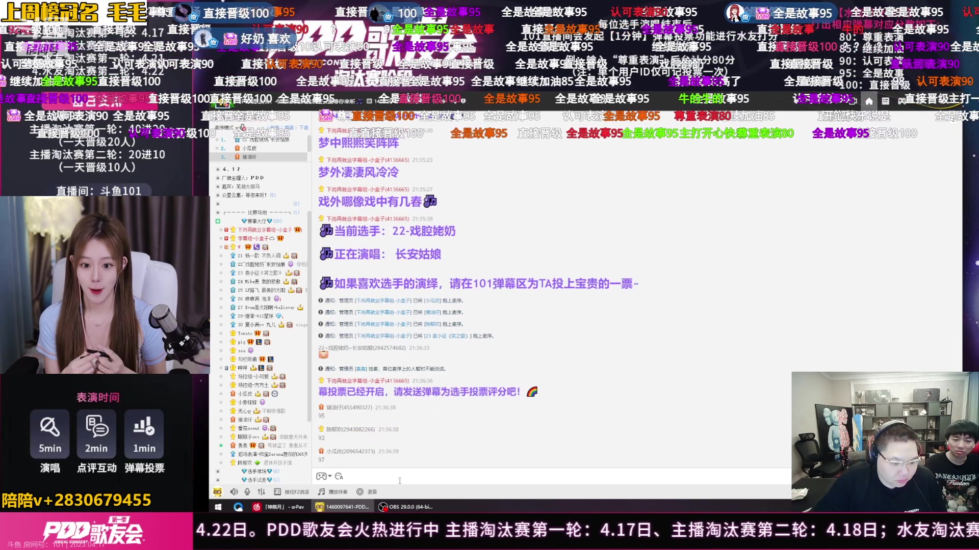979x550 pixels.
Task: Focus the chat message input field
Action: click(x=551, y=476)
